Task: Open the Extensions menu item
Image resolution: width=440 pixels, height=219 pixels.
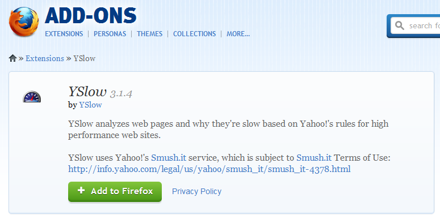Action: point(64,34)
